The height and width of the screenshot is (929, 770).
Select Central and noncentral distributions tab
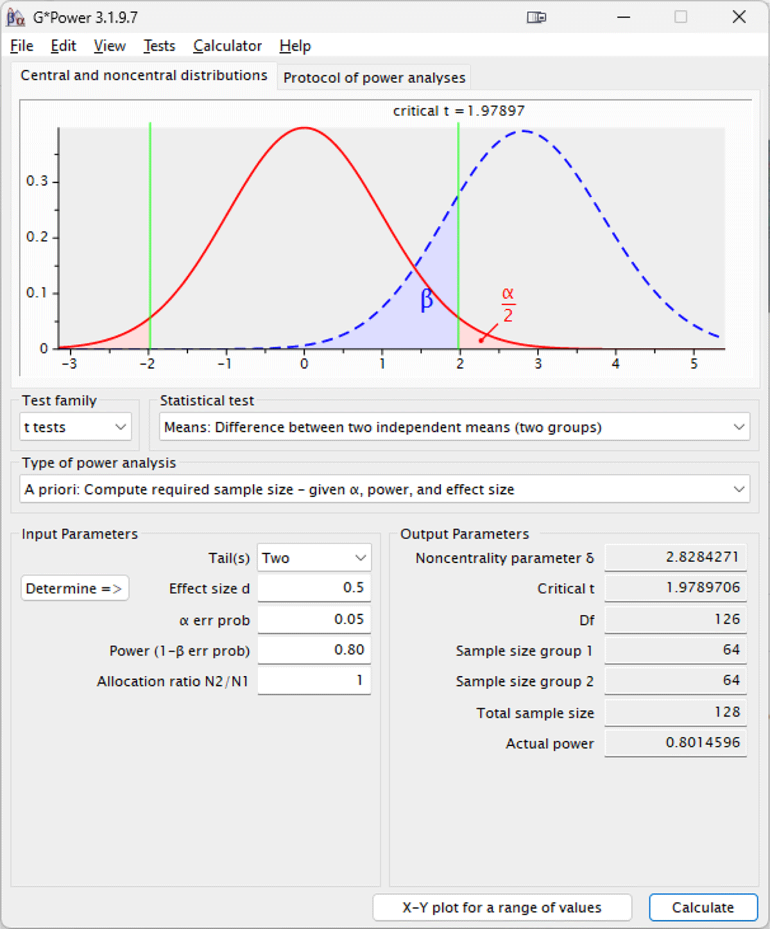(144, 75)
